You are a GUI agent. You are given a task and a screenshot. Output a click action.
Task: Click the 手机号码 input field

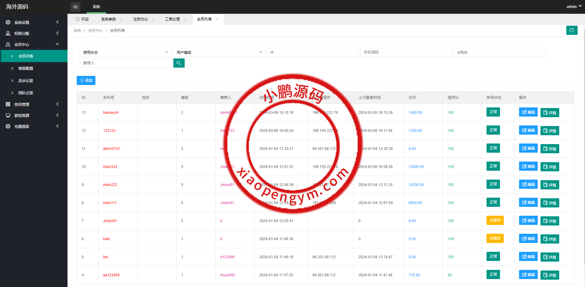click(x=406, y=52)
